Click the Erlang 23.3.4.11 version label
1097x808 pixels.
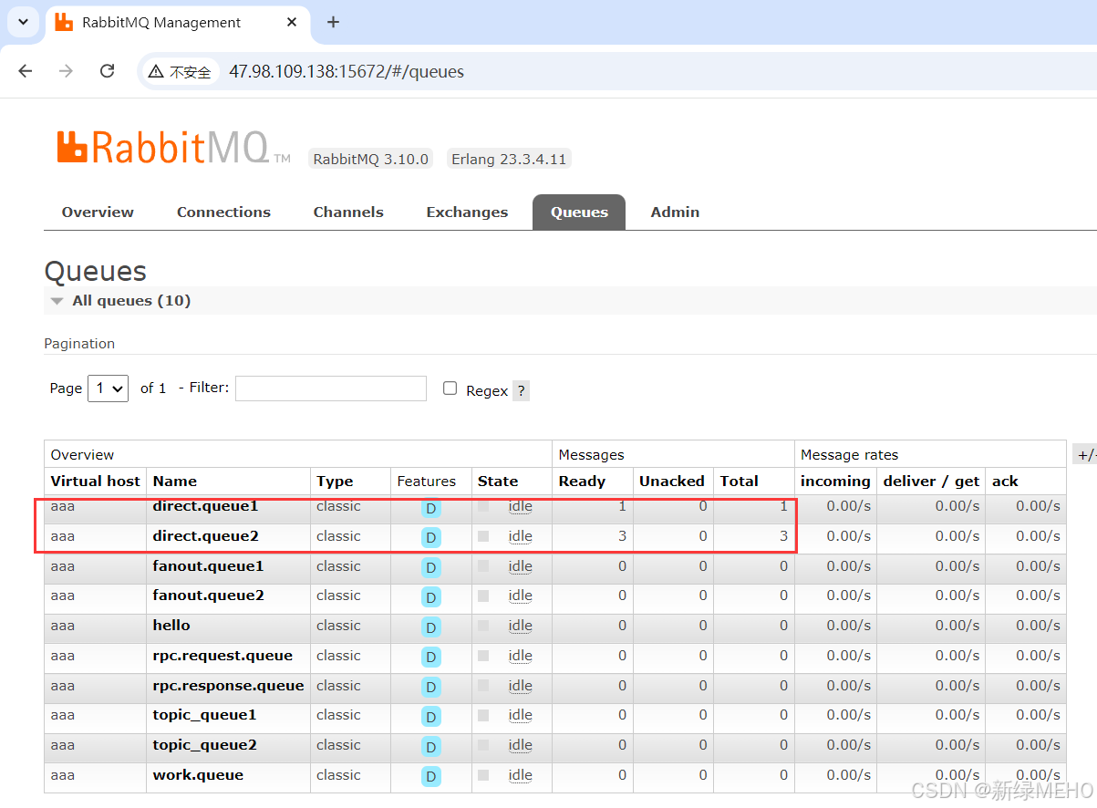[x=509, y=159]
